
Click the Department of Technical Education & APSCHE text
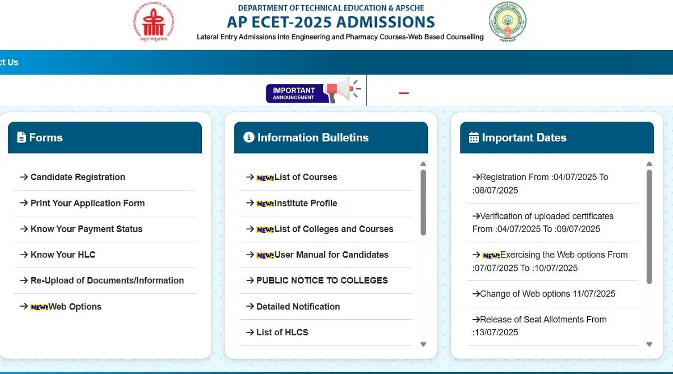pos(331,8)
